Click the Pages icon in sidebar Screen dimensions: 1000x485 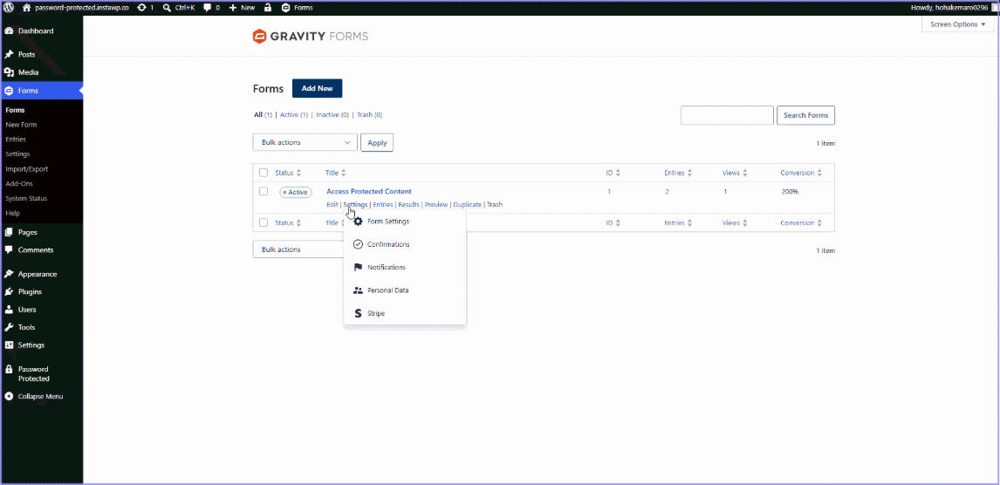click(9, 232)
